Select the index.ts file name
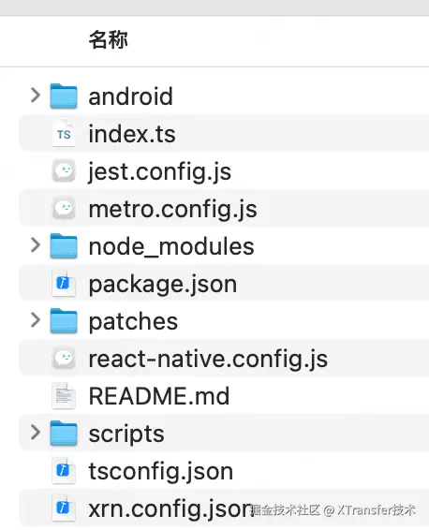 [132, 134]
